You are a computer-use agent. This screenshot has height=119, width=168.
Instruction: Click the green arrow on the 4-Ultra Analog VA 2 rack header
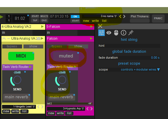coord(42,27)
